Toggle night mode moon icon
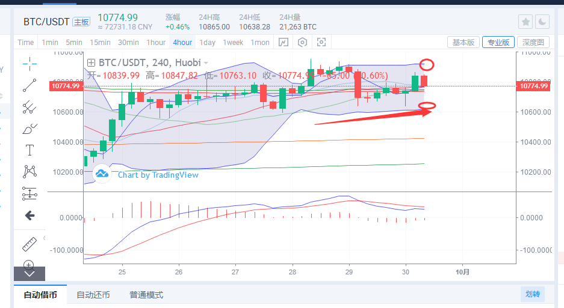The height and width of the screenshot is (308, 564). coord(542,22)
